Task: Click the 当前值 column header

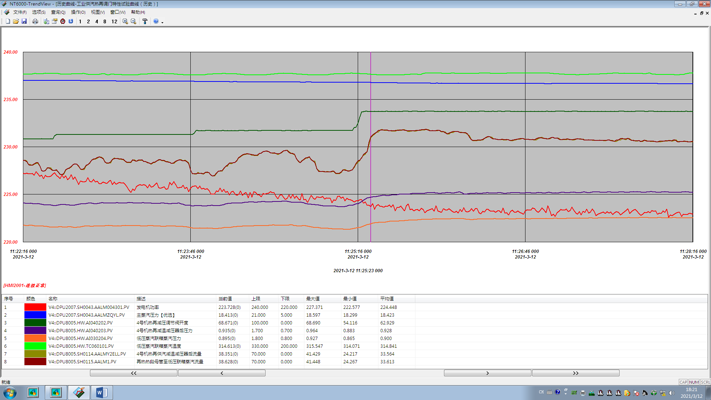Action: (x=233, y=299)
